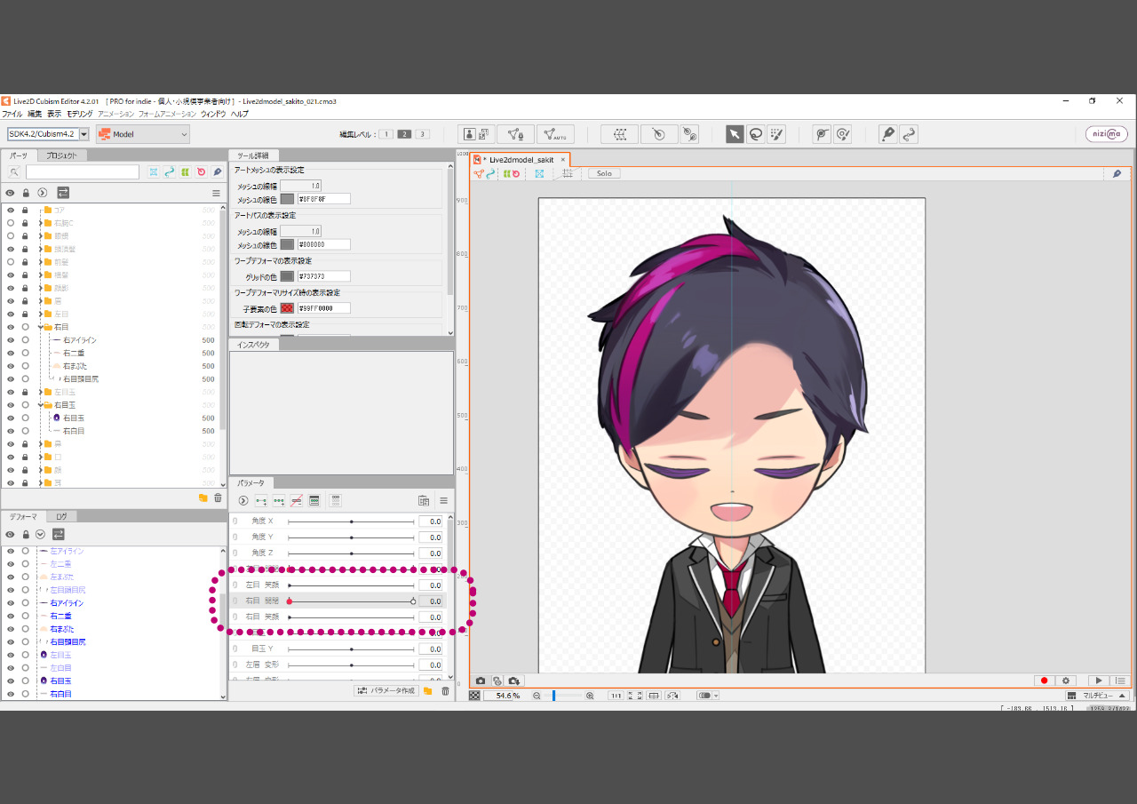Toggle visibility of 右白目 in Parts list
1137x804 pixels.
point(11,431)
